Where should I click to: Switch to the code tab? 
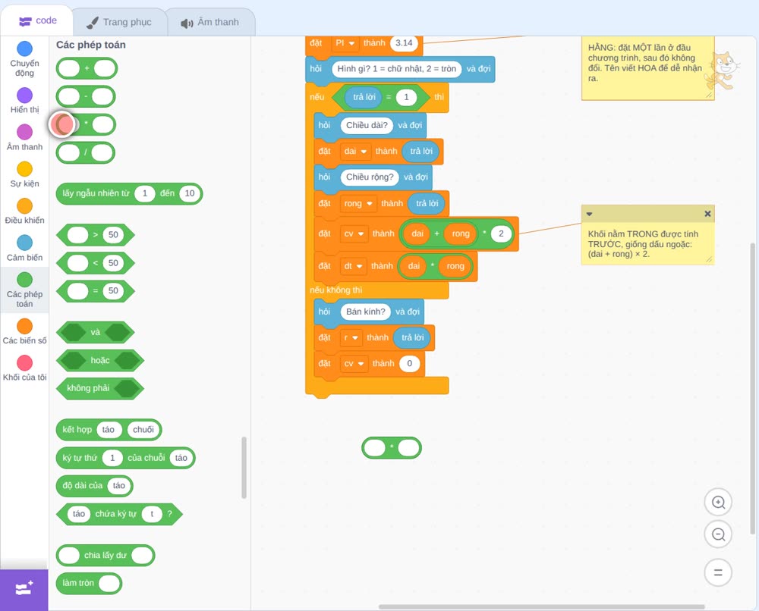pyautogui.click(x=37, y=20)
